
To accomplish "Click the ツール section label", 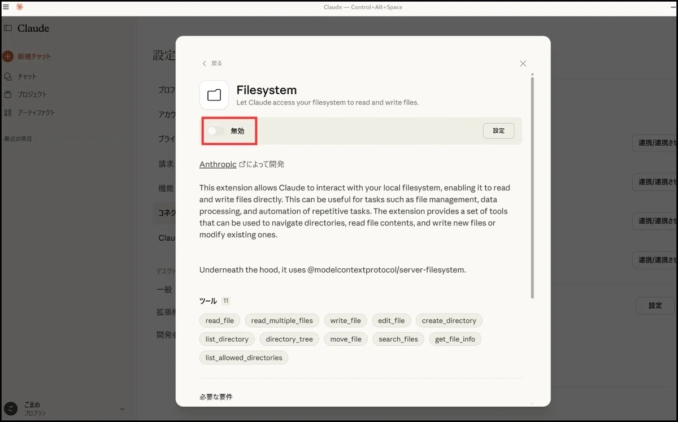I will click(208, 301).
